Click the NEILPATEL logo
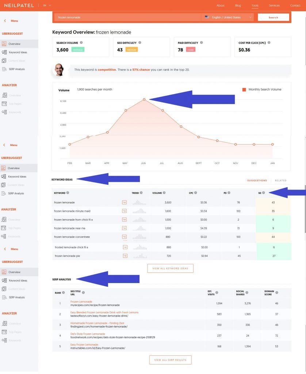Image resolution: width=306 pixels, height=374 pixels. point(19,5)
